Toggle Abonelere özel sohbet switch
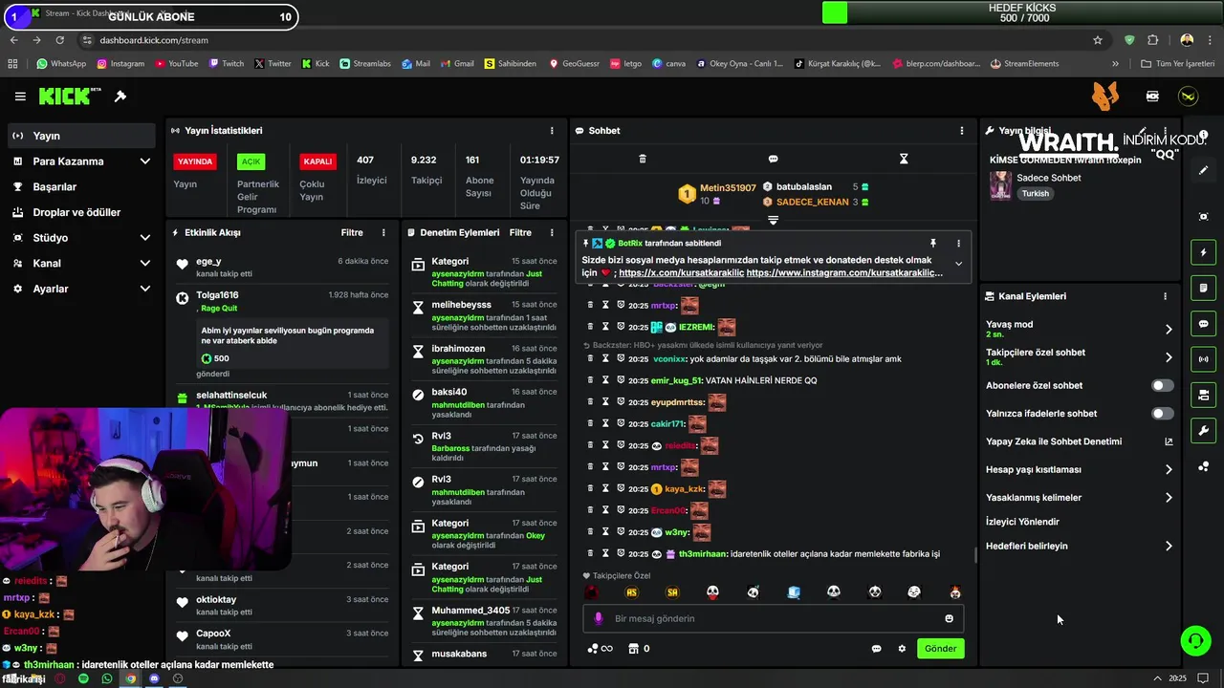This screenshot has height=688, width=1224. (x=1162, y=386)
